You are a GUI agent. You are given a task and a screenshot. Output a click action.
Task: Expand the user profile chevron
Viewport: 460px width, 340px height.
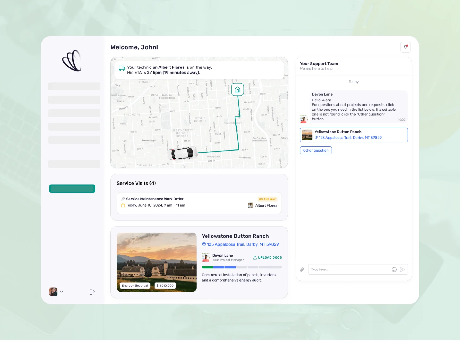pos(62,292)
